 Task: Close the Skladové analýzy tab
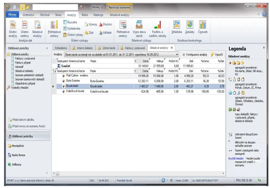(172, 48)
